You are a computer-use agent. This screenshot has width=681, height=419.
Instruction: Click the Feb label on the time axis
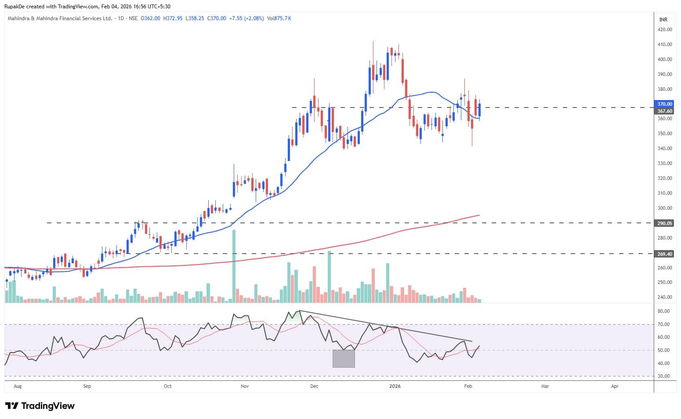468,387
